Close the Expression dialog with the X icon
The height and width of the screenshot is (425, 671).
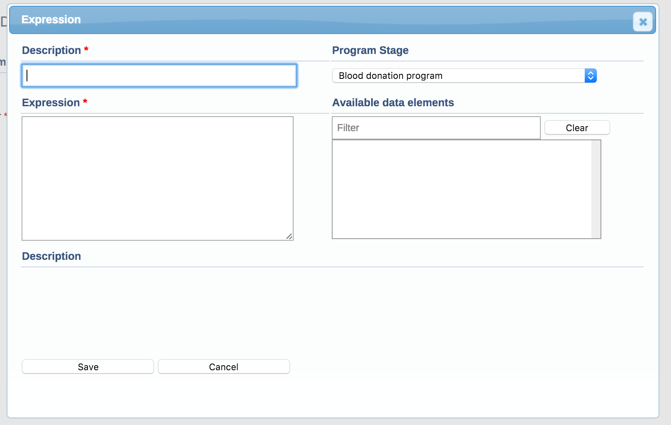[643, 22]
